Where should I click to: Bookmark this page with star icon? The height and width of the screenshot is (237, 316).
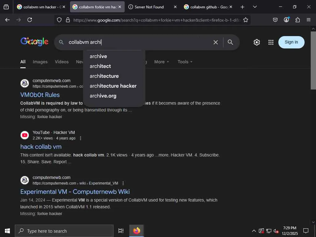[245, 20]
